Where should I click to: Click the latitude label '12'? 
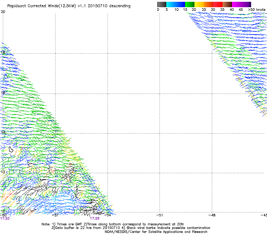click(3, 172)
